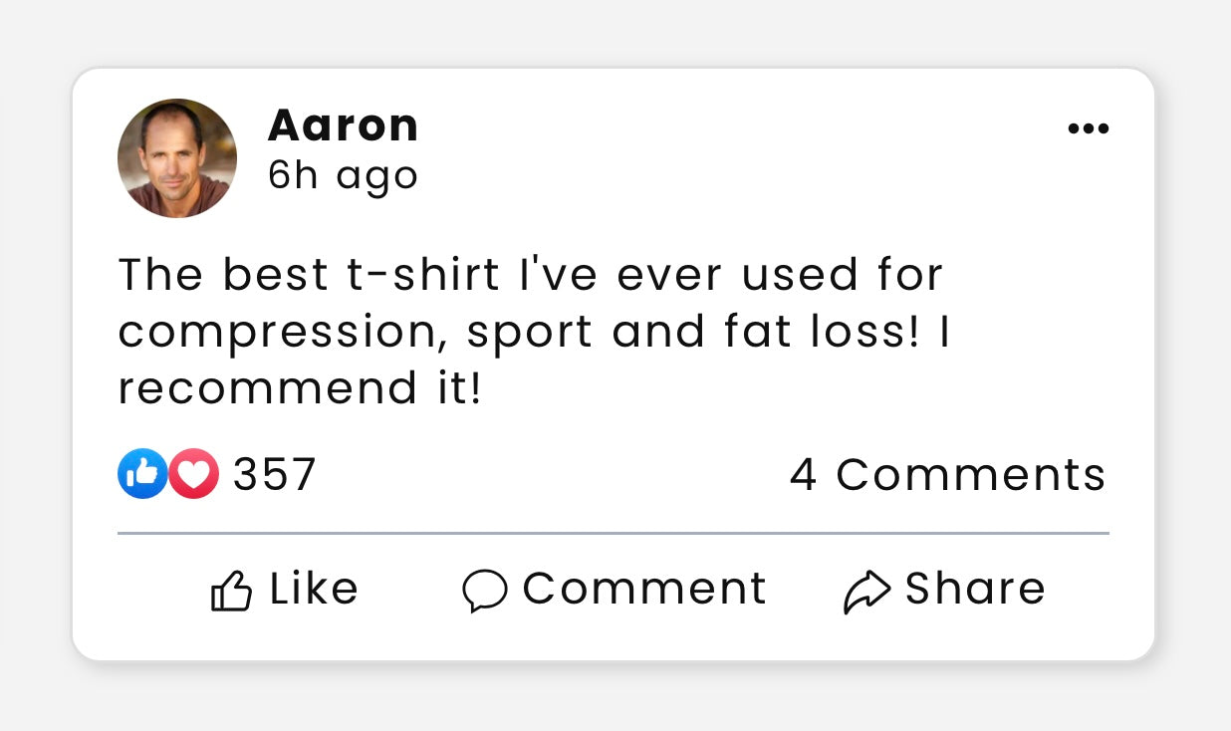The width and height of the screenshot is (1231, 731).
Task: Click the horizontal divider above the action buttons
Action: [x=614, y=534]
